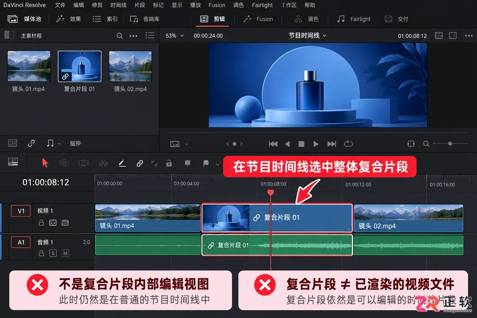Stop playback in the viewer

click(301, 144)
